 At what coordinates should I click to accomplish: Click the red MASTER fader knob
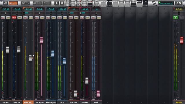point(182,40)
